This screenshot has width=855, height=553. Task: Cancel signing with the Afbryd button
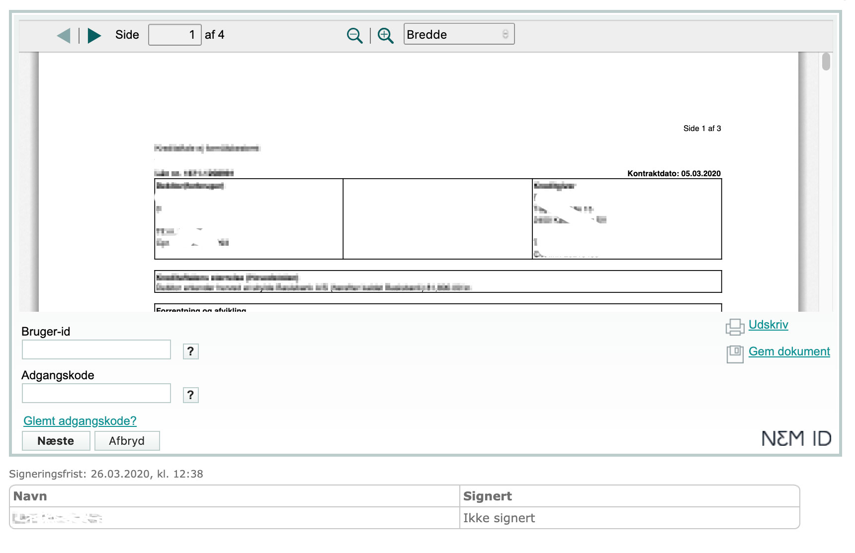(127, 441)
